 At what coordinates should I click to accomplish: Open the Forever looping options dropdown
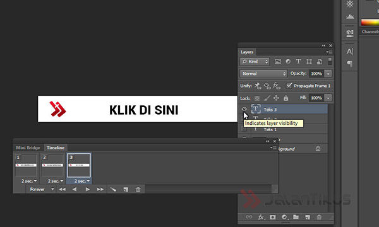coord(42,189)
